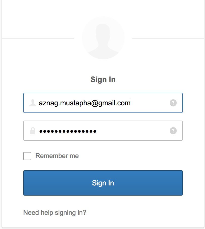Click the blue Sign In button

click(x=103, y=183)
